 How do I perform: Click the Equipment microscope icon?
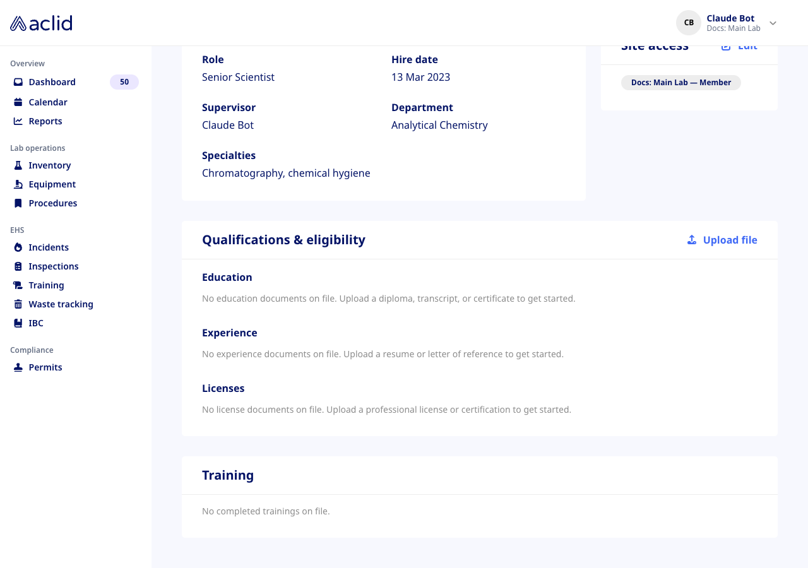tap(18, 184)
